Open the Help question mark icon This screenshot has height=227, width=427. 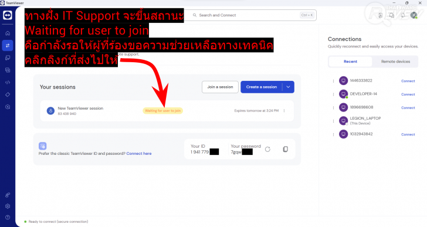(x=8, y=217)
